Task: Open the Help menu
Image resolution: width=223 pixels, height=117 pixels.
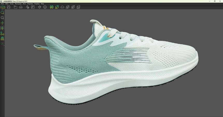Action: [x=42, y=4]
